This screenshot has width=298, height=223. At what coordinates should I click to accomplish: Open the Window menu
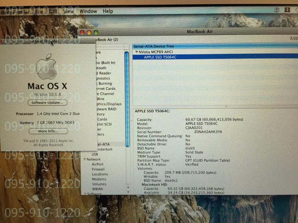point(88,11)
